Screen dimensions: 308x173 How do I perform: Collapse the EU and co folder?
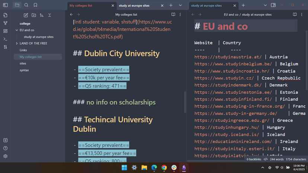pyautogui.click(x=17, y=30)
